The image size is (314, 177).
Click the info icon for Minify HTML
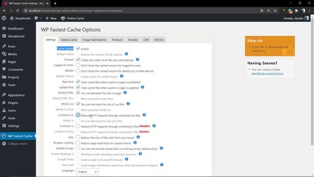(125, 93)
